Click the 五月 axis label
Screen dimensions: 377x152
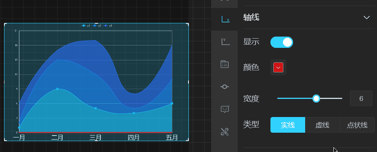(x=172, y=138)
